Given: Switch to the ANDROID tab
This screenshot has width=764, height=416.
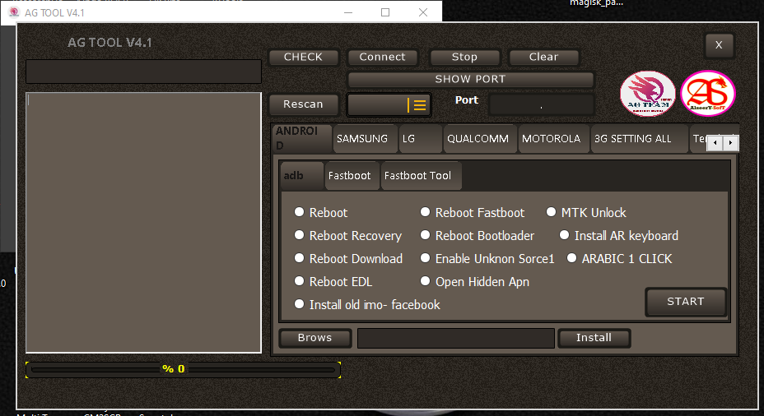Looking at the screenshot, I should (301, 138).
